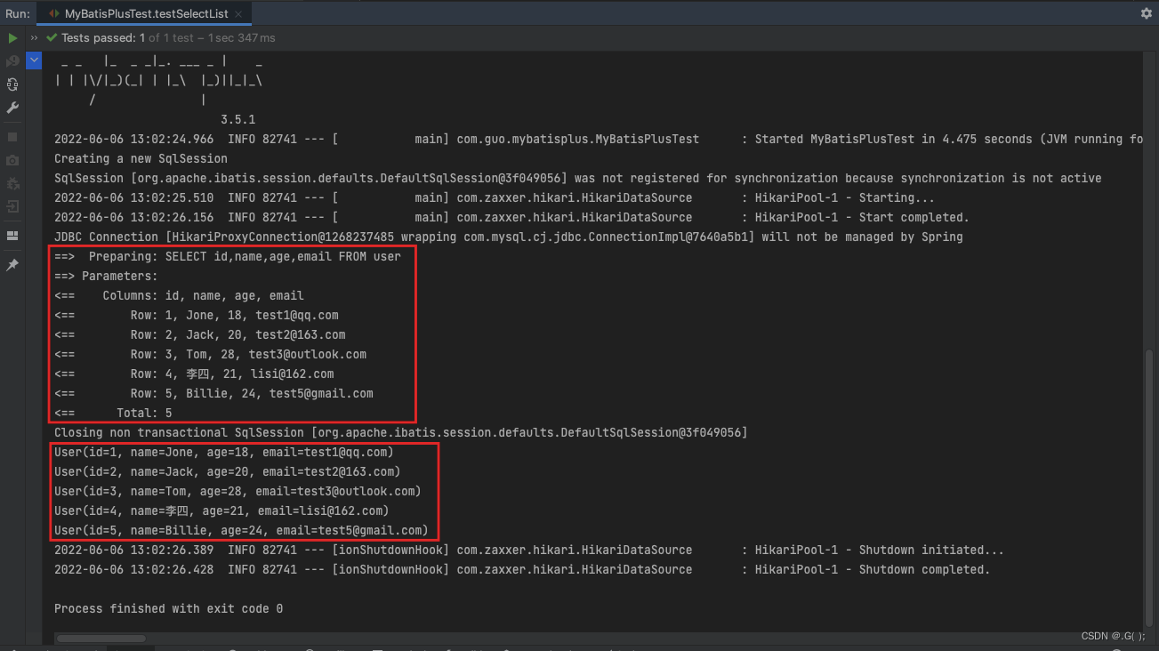Rerun failed tests icon in the Run sidebar
The width and height of the screenshot is (1159, 651).
pos(12,61)
